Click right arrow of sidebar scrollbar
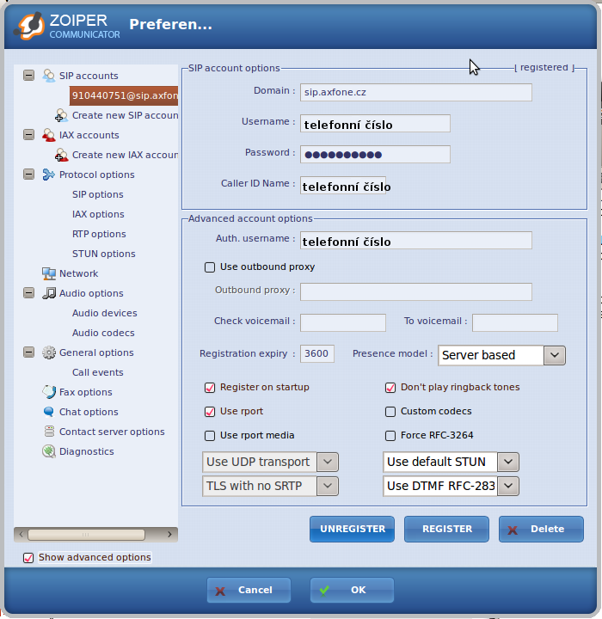The height and width of the screenshot is (619, 602). [170, 535]
